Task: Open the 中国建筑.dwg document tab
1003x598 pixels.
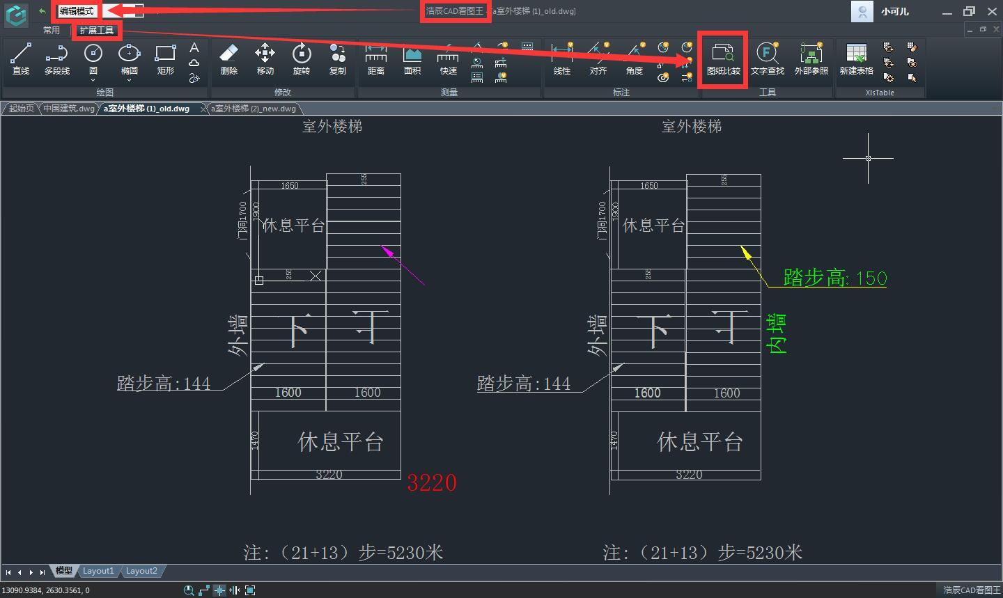Action: tap(68, 109)
